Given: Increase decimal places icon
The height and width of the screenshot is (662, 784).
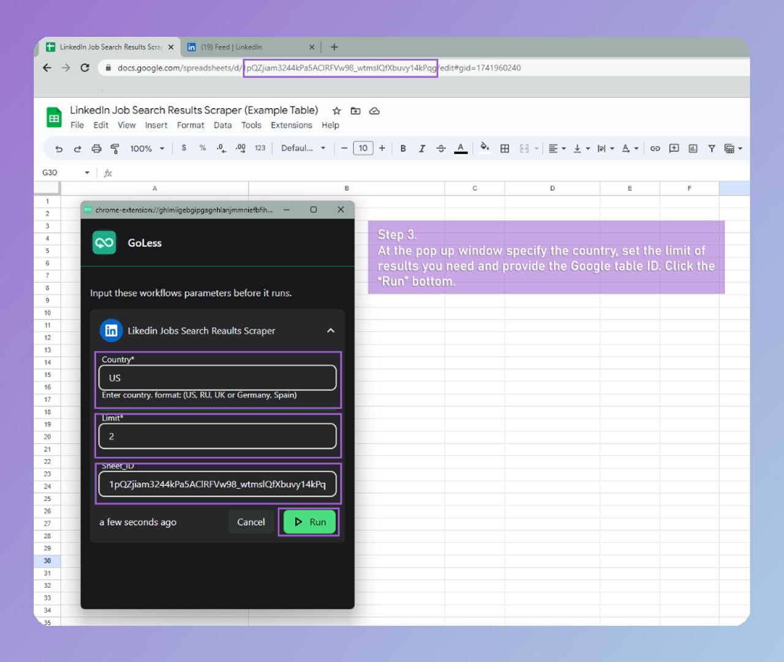Looking at the screenshot, I should tap(241, 148).
